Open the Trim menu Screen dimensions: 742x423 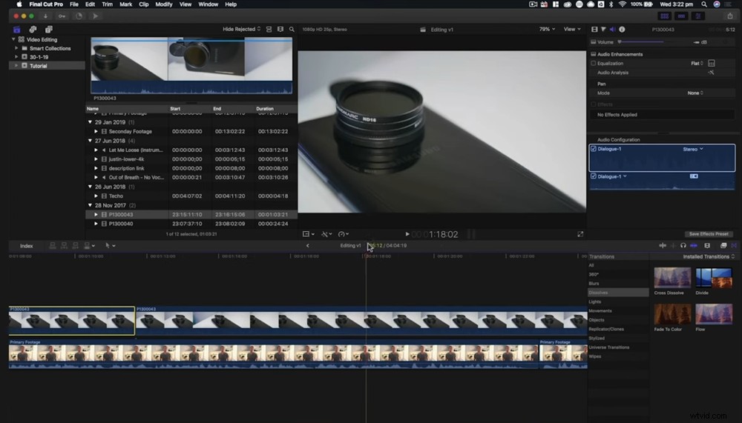point(108,4)
